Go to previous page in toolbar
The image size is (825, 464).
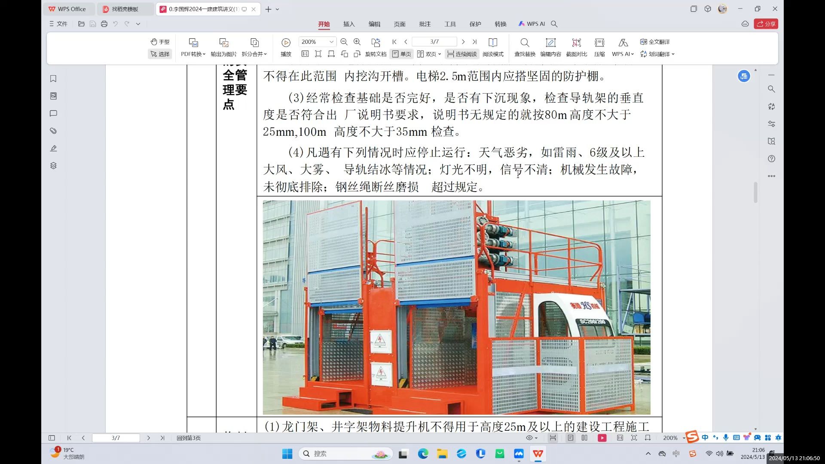click(x=406, y=42)
